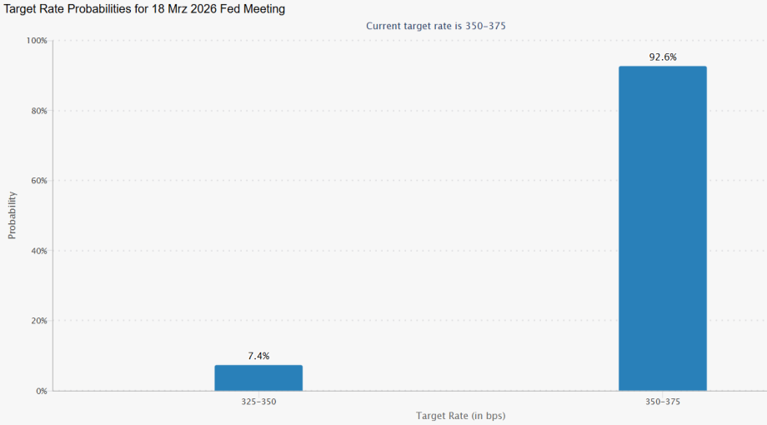
Task: Click the 350–375 x-axis category label
Action: pos(663,402)
